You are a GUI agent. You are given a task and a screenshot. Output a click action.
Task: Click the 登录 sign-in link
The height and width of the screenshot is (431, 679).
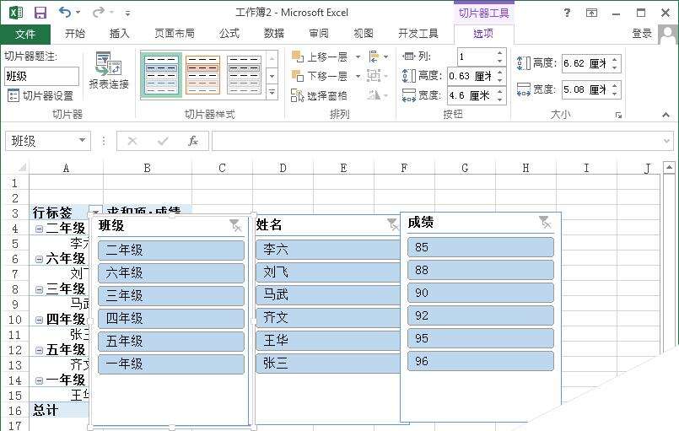(x=642, y=34)
